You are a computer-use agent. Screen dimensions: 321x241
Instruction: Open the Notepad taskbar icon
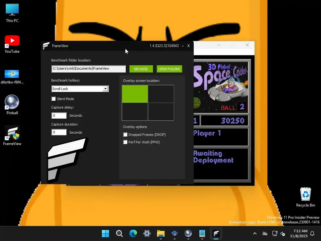click(202, 233)
